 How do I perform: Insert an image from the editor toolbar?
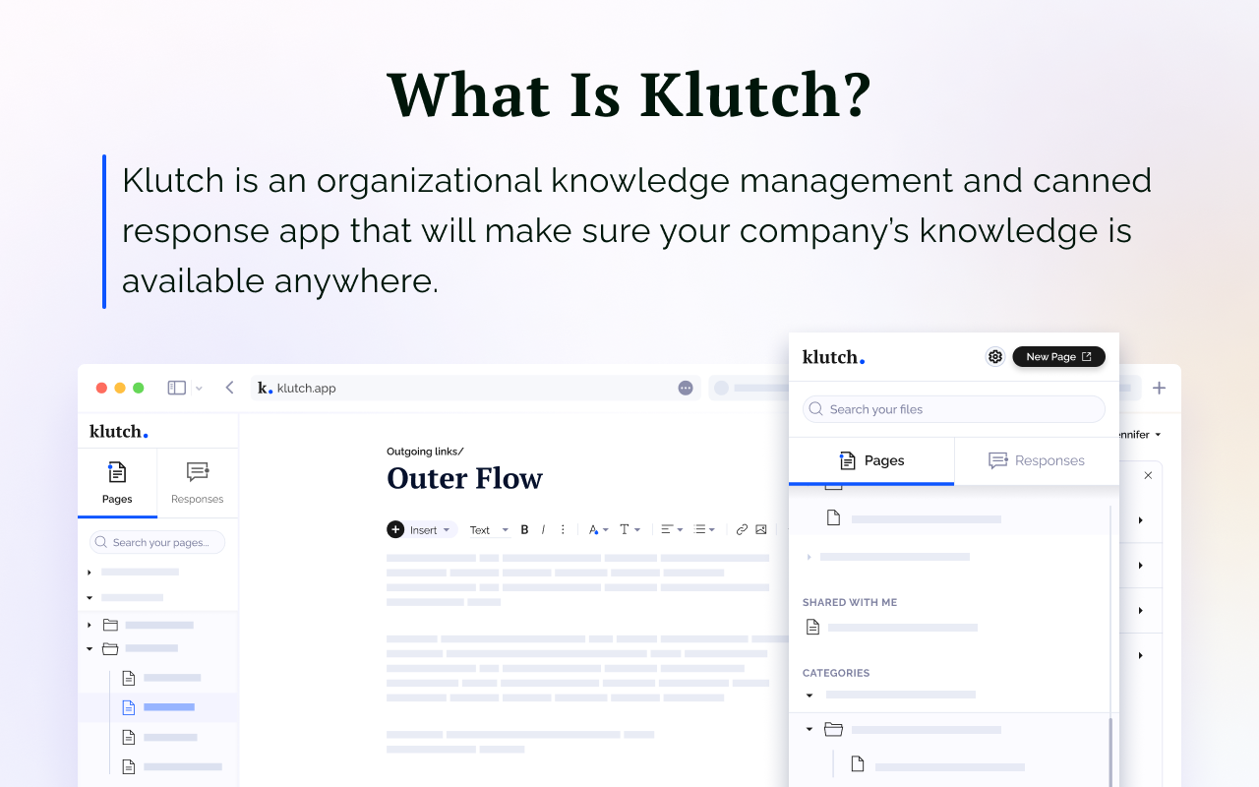coord(761,529)
